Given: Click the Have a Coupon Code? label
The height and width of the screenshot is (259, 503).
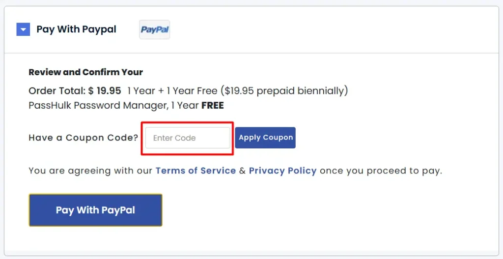Looking at the screenshot, I should [x=84, y=138].
